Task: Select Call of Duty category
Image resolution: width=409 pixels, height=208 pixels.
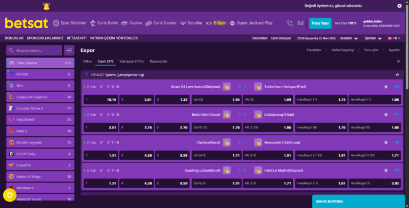Action: (40, 154)
